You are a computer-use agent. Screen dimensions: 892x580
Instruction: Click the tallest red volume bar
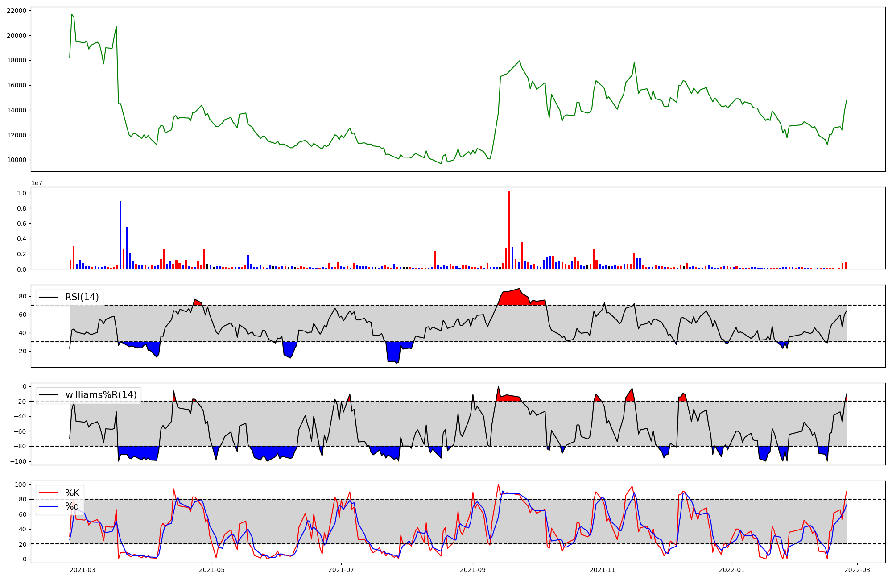(x=509, y=230)
